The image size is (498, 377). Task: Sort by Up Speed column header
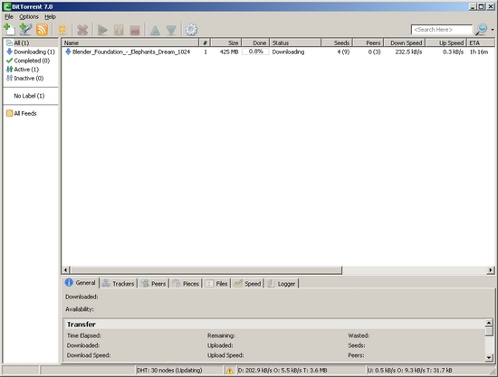click(446, 42)
